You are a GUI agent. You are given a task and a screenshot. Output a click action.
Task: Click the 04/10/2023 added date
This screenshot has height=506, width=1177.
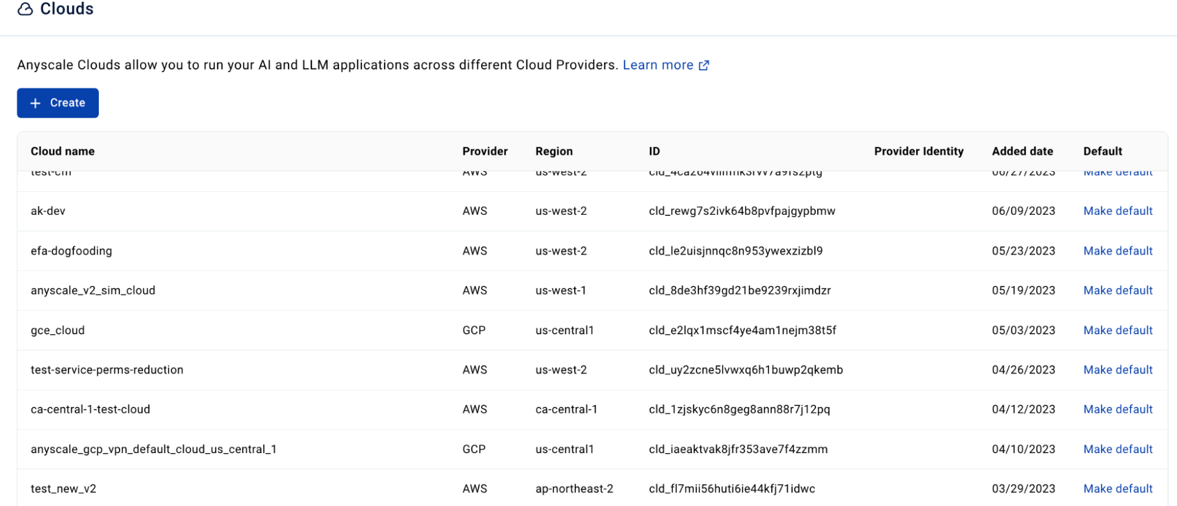[1023, 449]
